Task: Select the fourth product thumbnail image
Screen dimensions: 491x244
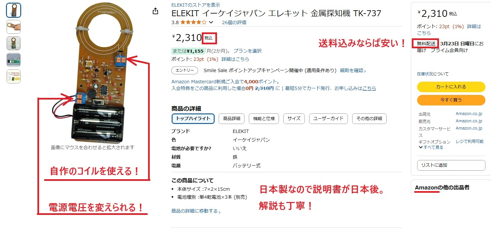Action: pos(14,60)
